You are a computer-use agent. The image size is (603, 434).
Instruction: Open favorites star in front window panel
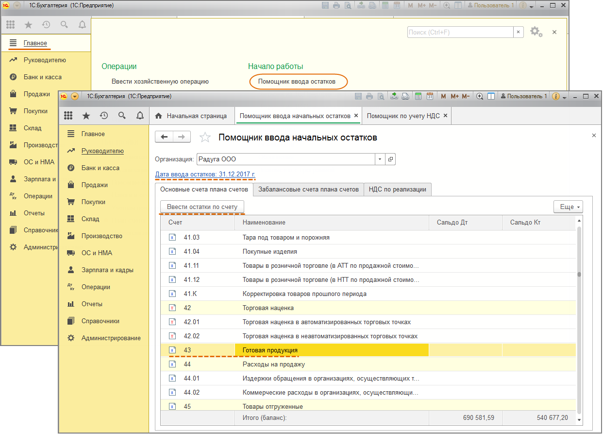[x=86, y=116]
